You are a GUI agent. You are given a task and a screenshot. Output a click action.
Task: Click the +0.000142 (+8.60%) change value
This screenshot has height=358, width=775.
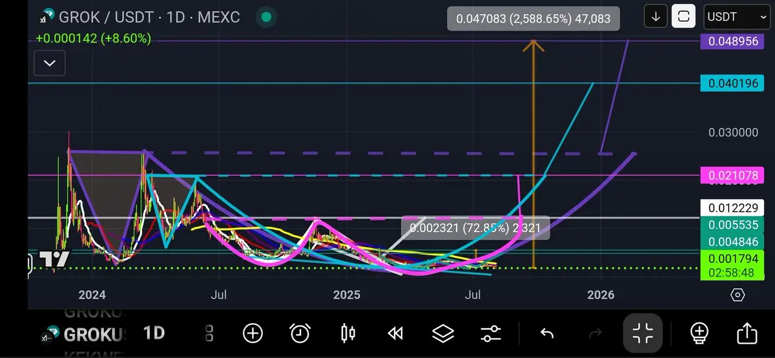(94, 39)
